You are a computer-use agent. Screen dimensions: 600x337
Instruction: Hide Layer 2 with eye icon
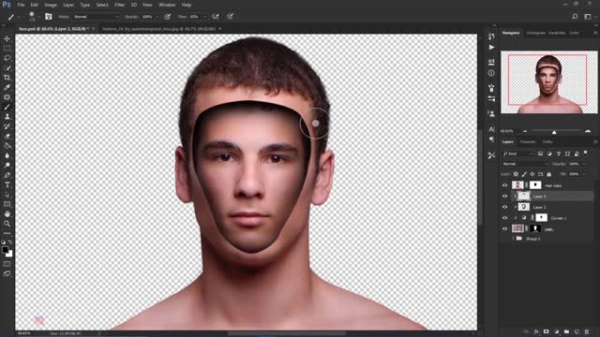(504, 207)
